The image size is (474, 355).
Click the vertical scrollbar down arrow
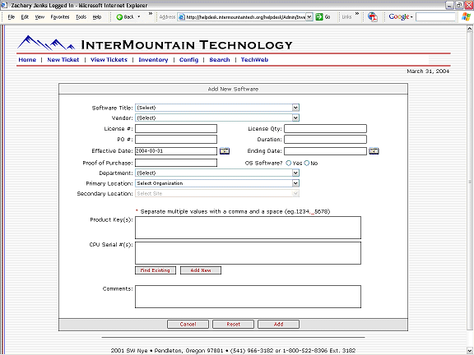pyautogui.click(x=469, y=350)
